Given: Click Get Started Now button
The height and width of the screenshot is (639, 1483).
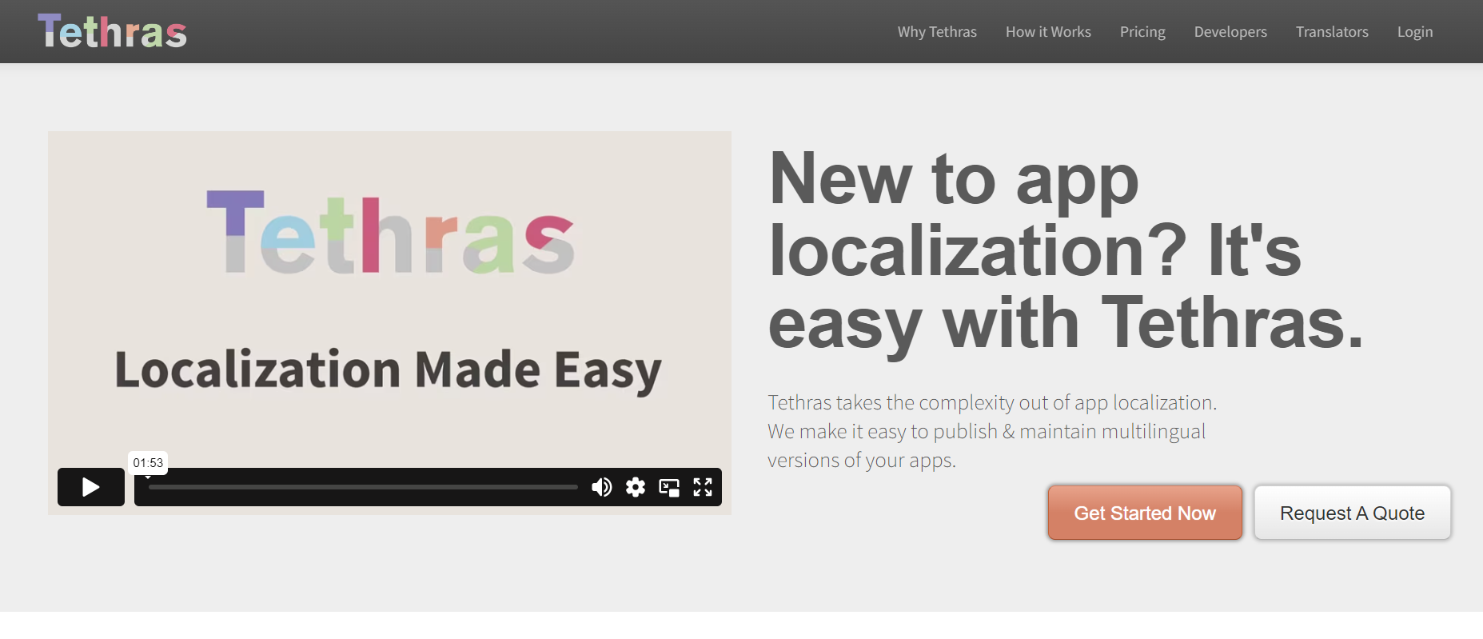Looking at the screenshot, I should pyautogui.click(x=1145, y=513).
